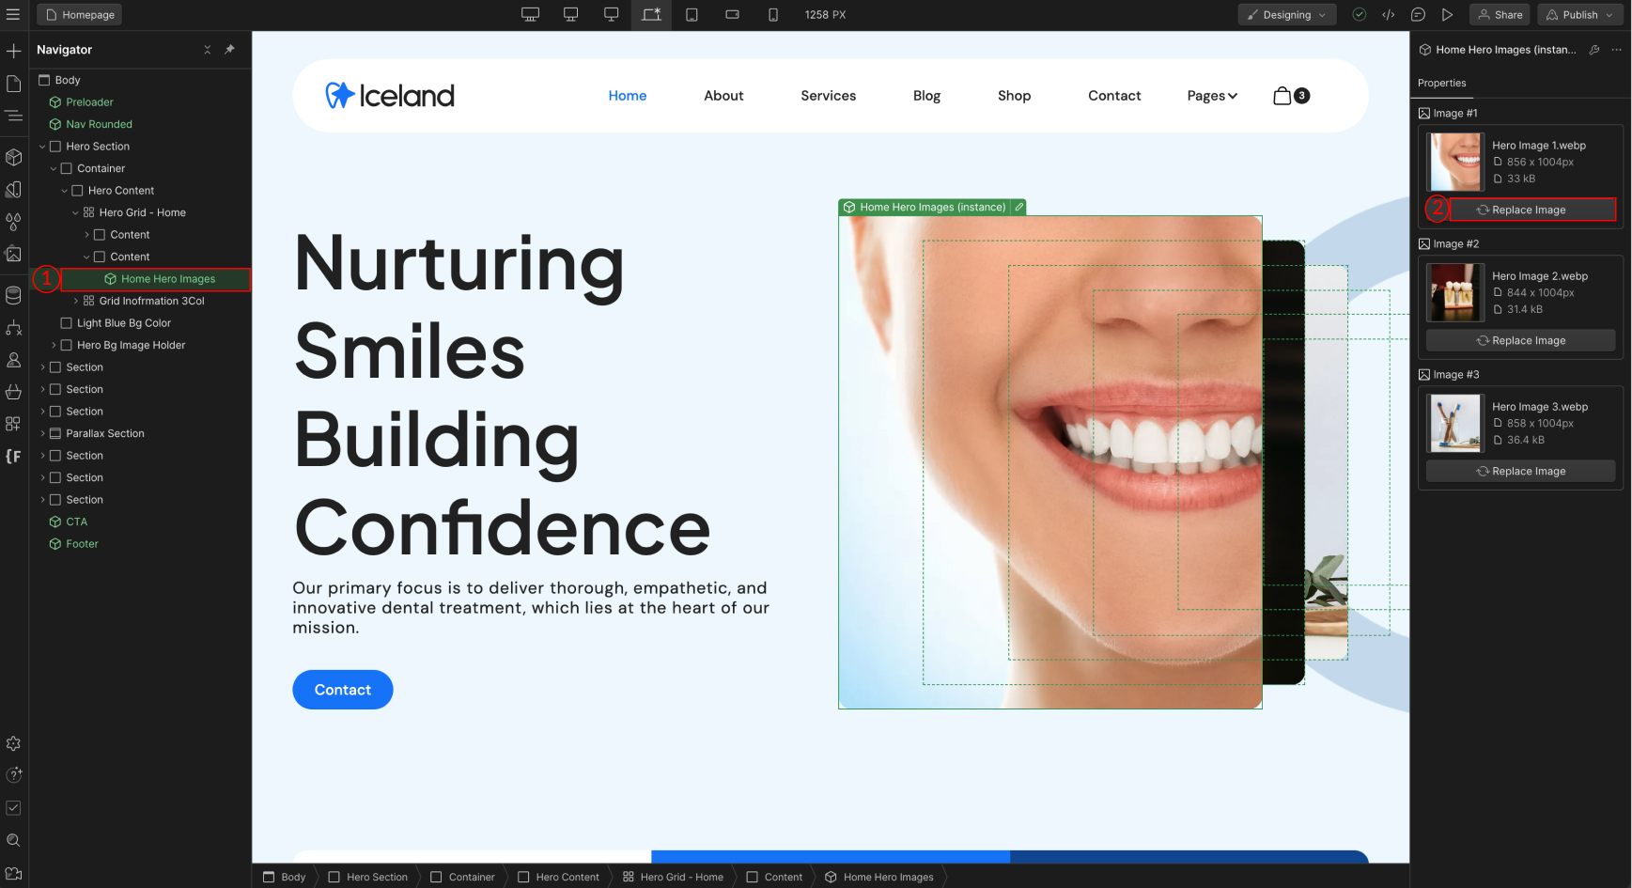The height and width of the screenshot is (888, 1632).
Task: Open the Ecommerce basket panel icon
Action: [x=13, y=392]
